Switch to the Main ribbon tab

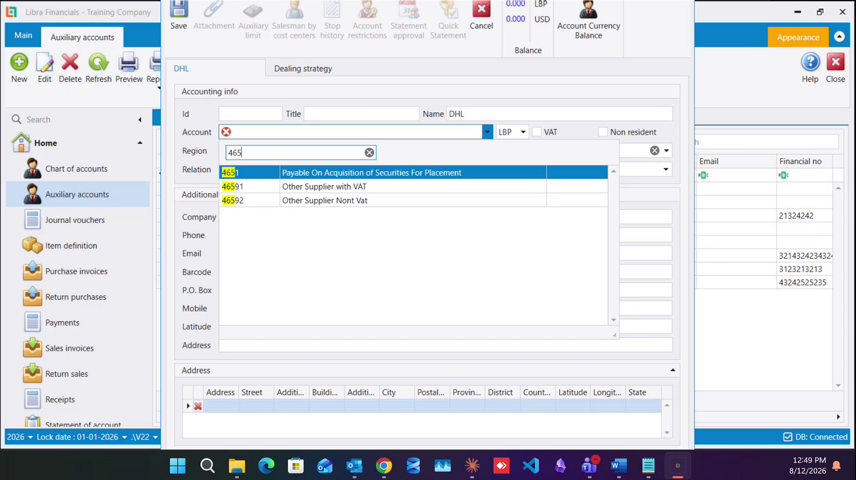point(23,35)
